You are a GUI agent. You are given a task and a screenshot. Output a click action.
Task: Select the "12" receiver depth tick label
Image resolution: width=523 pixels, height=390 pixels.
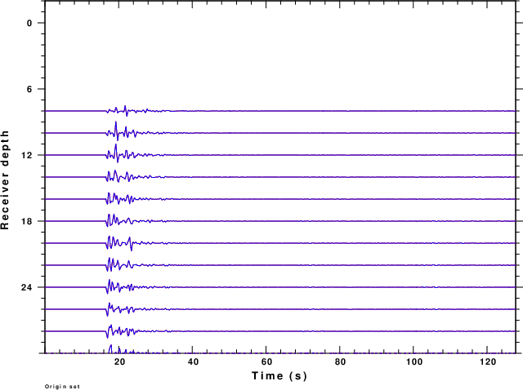click(x=27, y=155)
